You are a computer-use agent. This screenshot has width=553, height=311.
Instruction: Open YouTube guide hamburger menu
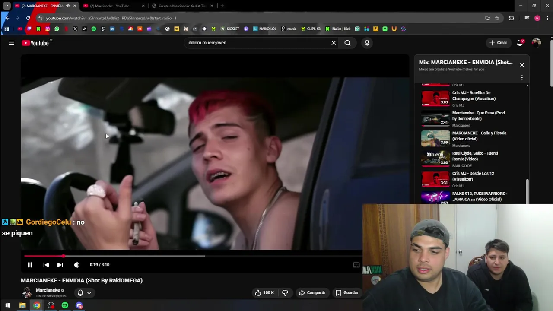[11, 43]
